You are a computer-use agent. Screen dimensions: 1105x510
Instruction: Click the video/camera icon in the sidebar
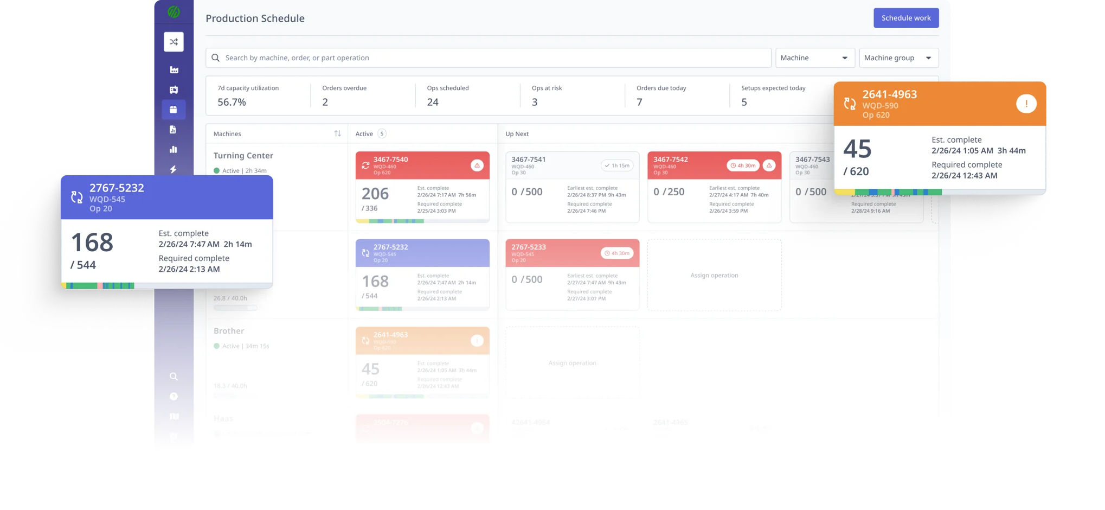[x=174, y=90]
